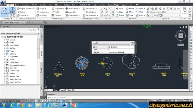Expand the Alignment tree node
The image size is (193, 108).
pos(5,57)
